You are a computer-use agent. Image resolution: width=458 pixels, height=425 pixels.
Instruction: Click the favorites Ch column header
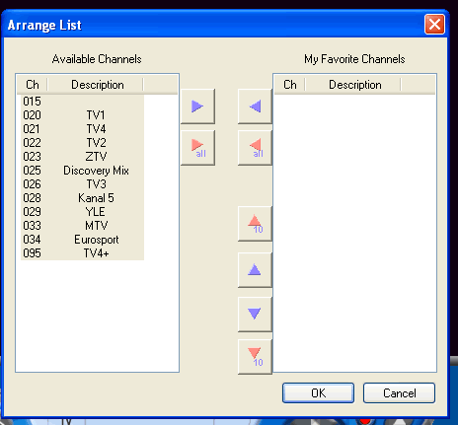(290, 85)
